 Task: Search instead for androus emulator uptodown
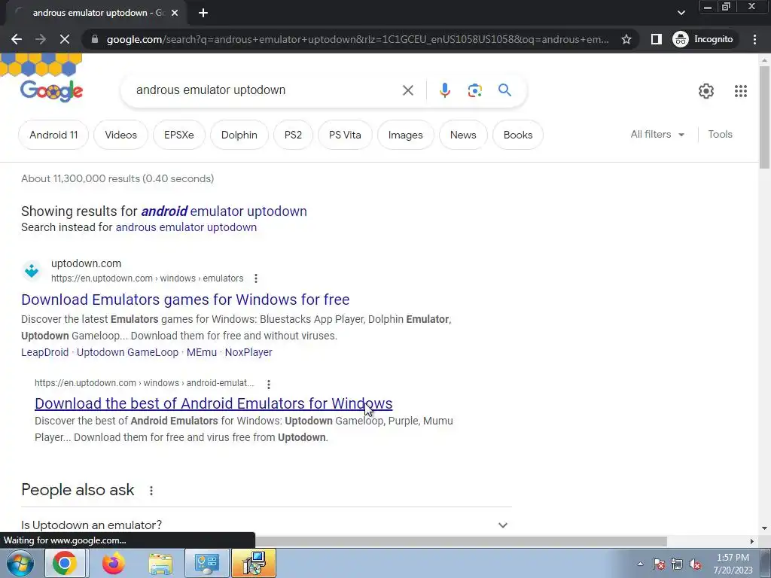click(186, 227)
